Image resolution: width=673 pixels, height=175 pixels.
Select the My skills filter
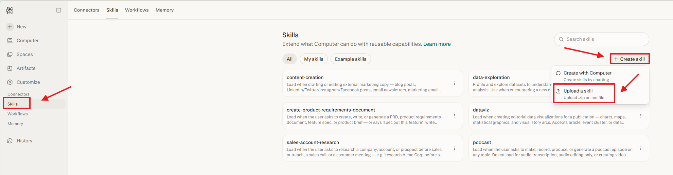314,59
